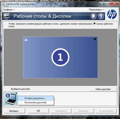Click the triangle on laptop display thumbnail
This screenshot has width=120, height=119.
click(x=16, y=93)
